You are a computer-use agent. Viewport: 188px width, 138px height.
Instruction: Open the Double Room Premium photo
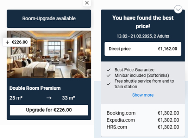[49, 54]
